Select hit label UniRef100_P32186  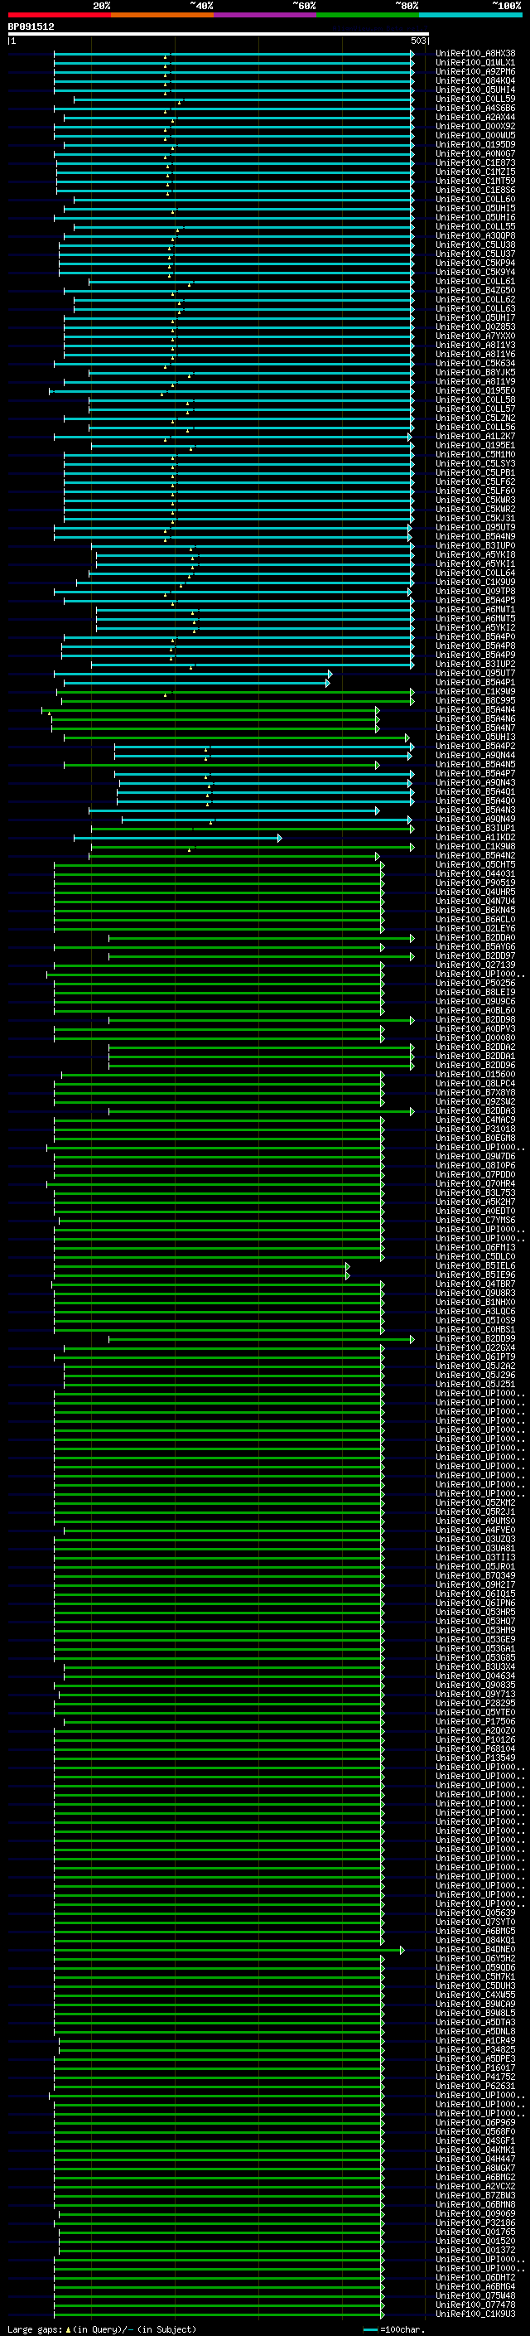475,2223
